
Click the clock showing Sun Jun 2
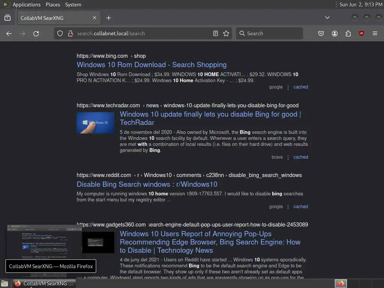(361, 4)
